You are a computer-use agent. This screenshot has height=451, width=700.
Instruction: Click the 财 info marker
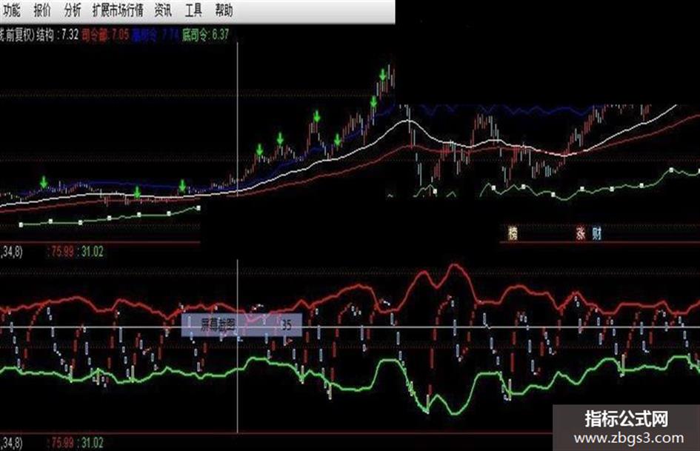[x=596, y=233]
